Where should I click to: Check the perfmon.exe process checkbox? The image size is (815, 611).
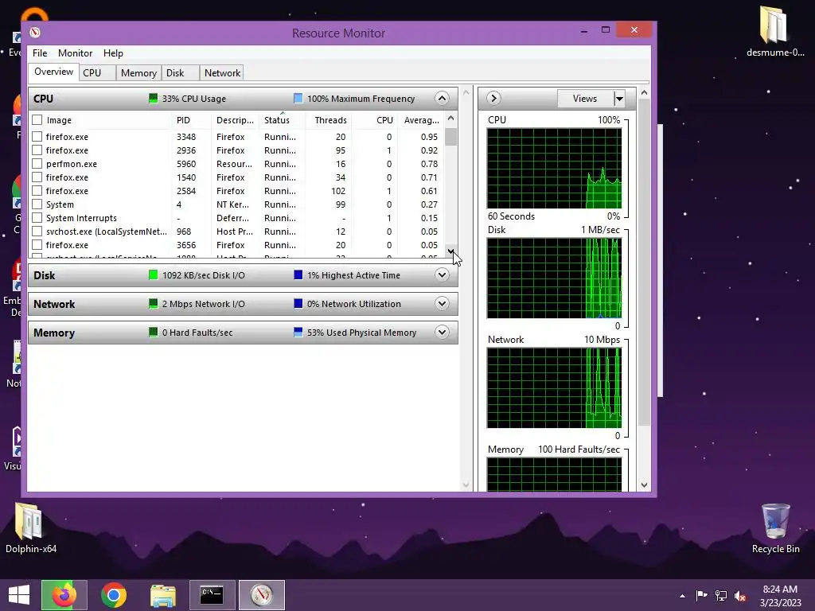click(37, 164)
